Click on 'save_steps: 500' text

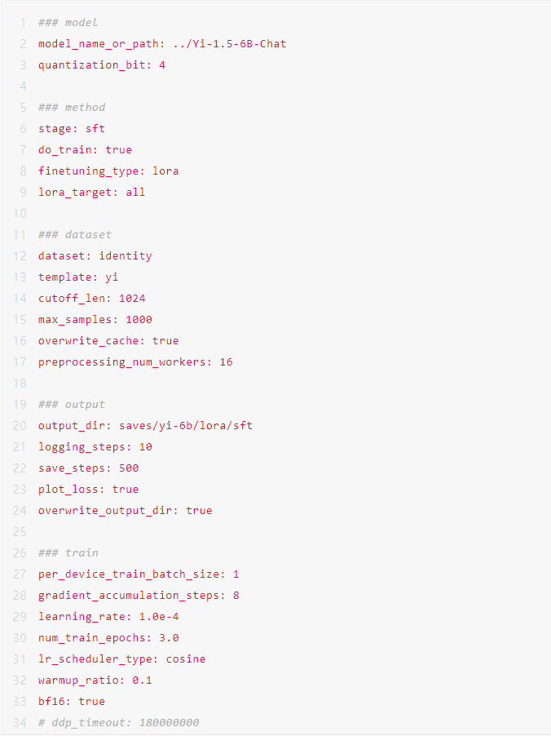tap(89, 468)
